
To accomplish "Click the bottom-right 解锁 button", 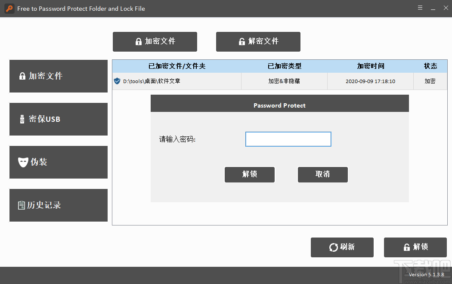I will pyautogui.click(x=415, y=247).
